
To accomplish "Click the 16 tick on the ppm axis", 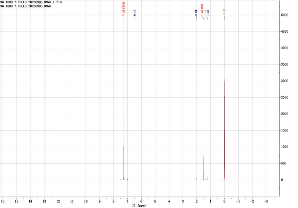I will pos(3,201).
